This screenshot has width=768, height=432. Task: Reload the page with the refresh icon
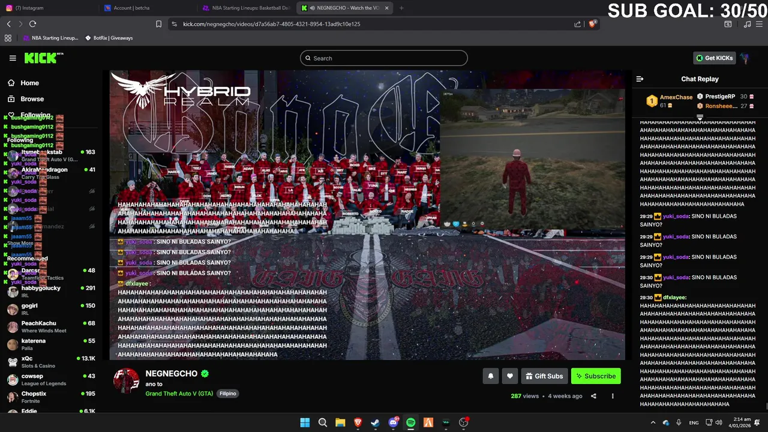click(x=32, y=24)
